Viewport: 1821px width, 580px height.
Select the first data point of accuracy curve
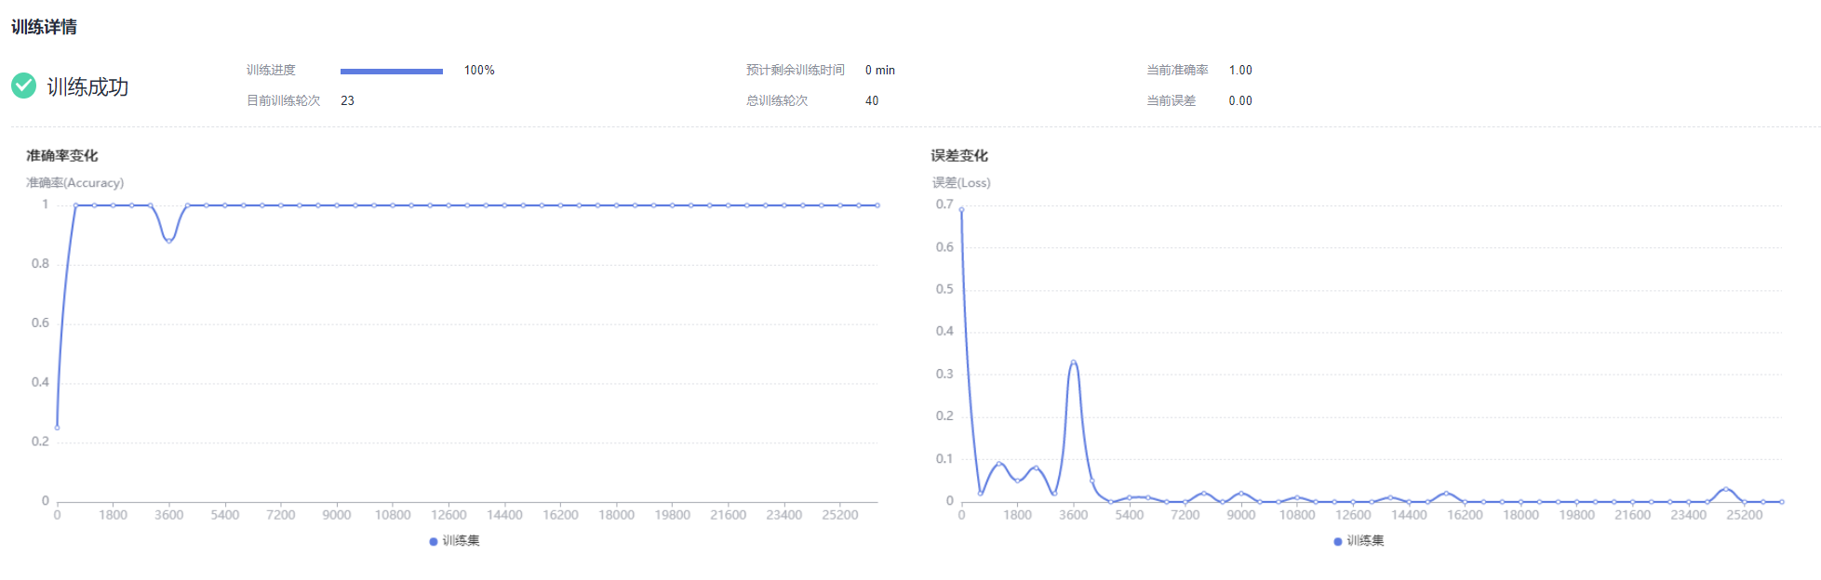[x=58, y=428]
